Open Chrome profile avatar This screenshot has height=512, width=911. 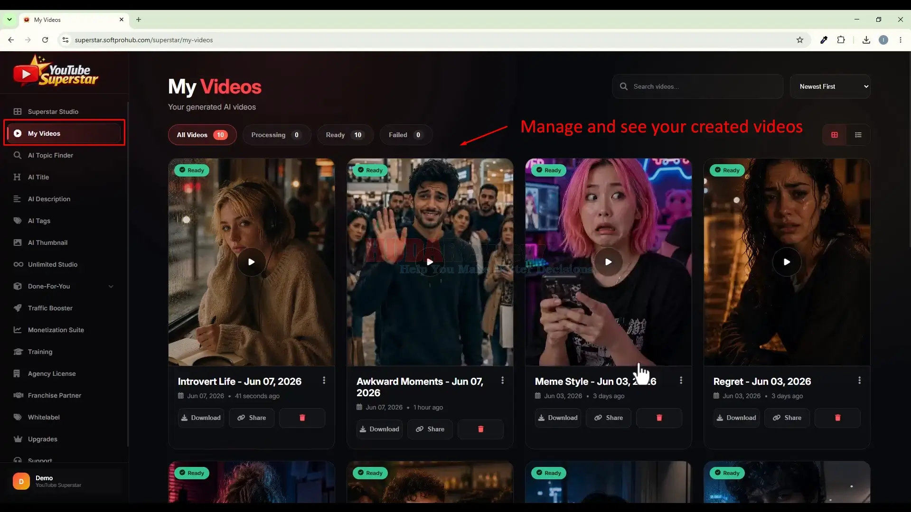[883, 40]
